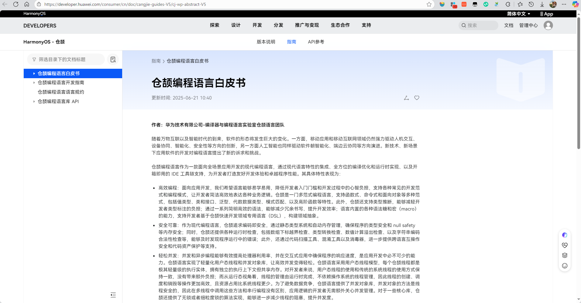Image resolution: width=581 pixels, height=303 pixels.
Task: Click the HarmonyOS top bar link
Action: [35, 14]
